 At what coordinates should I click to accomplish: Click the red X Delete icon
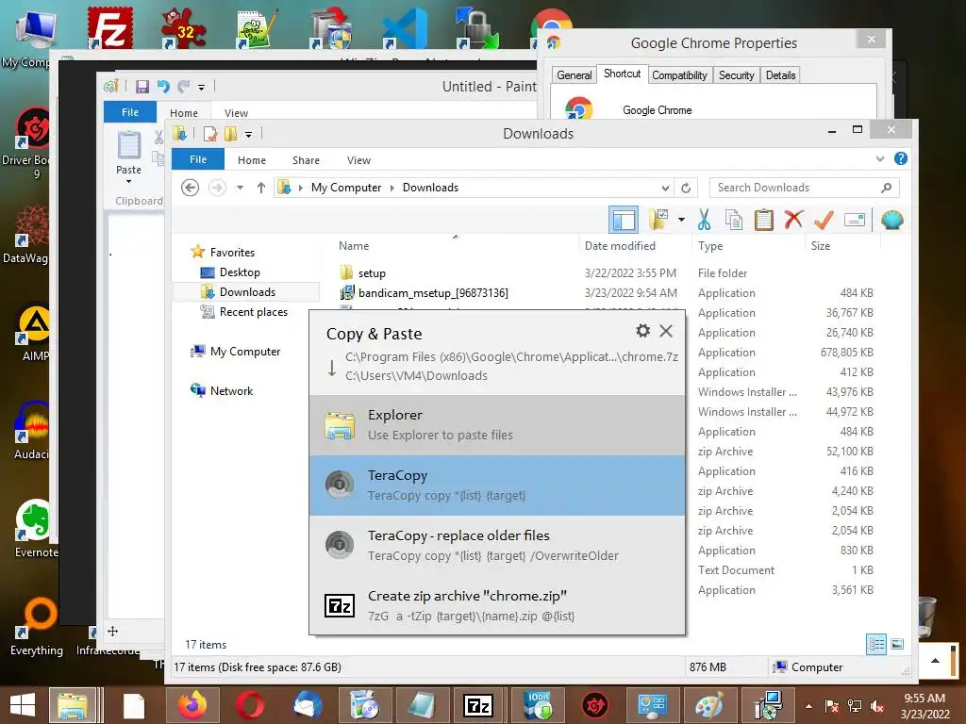click(x=793, y=219)
